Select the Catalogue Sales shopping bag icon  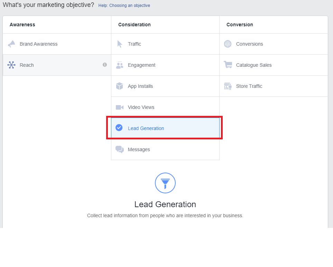(x=228, y=65)
